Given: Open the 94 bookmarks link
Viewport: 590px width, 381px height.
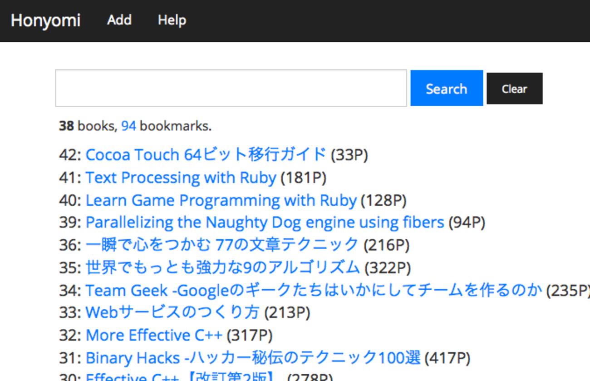Looking at the screenshot, I should point(128,126).
